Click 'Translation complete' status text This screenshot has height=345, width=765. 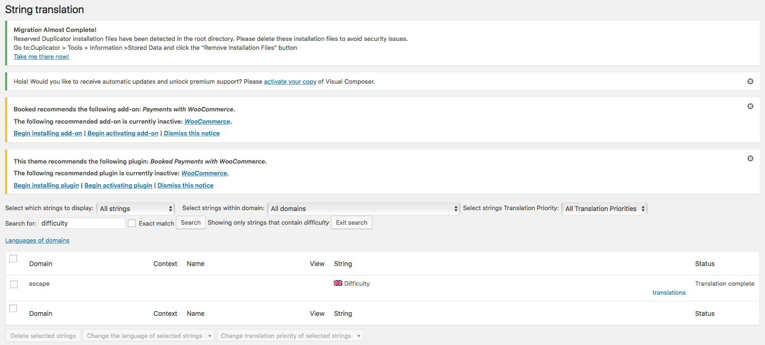725,283
